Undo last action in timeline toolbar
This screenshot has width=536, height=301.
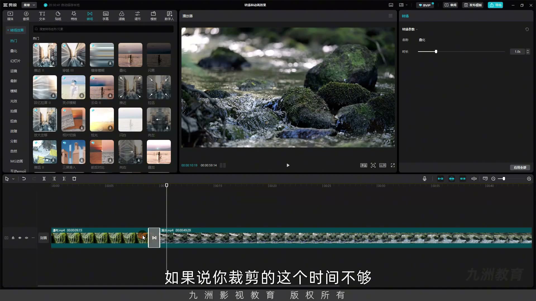tap(24, 179)
